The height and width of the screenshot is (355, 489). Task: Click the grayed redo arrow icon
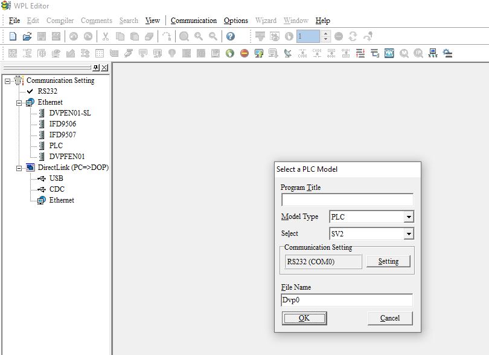click(88, 36)
